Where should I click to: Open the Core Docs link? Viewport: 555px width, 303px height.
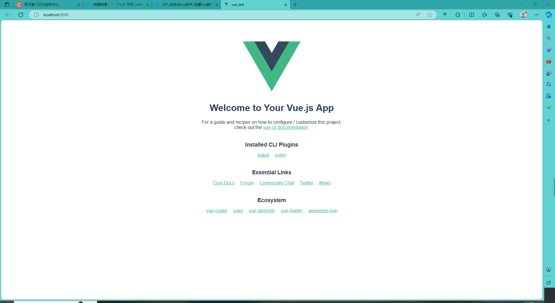(223, 183)
